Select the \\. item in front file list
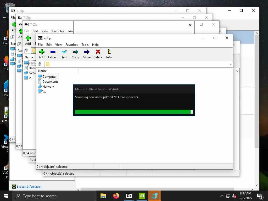Image resolution: width=268 pixels, height=201 pixels. click(42, 91)
